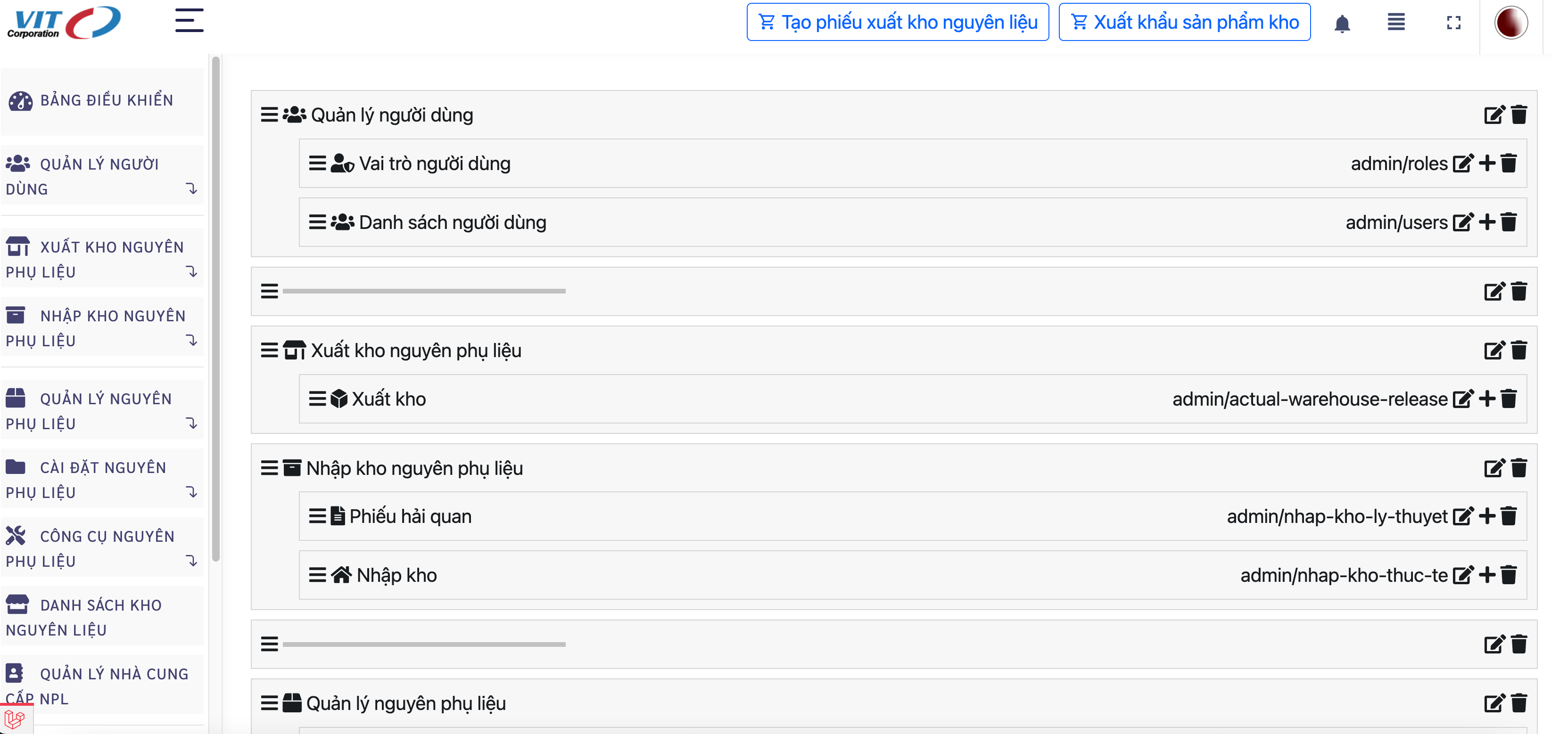Image resolution: width=1551 pixels, height=734 pixels.
Task: Open the user avatar profile menu
Action: (1510, 23)
